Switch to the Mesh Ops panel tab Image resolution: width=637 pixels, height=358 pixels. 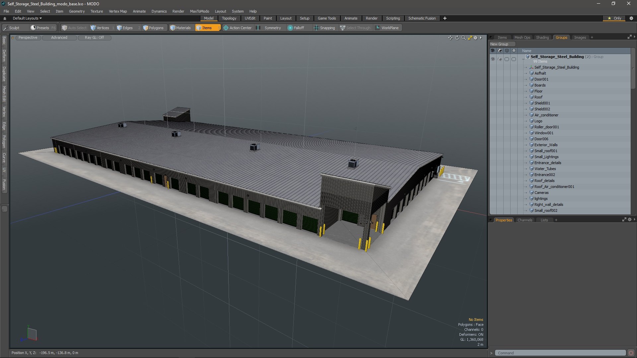click(522, 37)
